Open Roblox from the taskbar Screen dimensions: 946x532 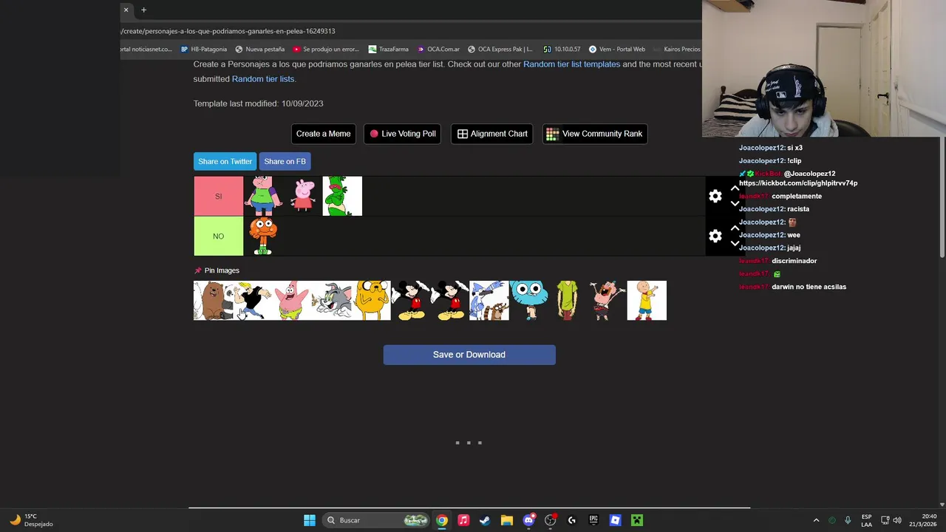(x=615, y=520)
